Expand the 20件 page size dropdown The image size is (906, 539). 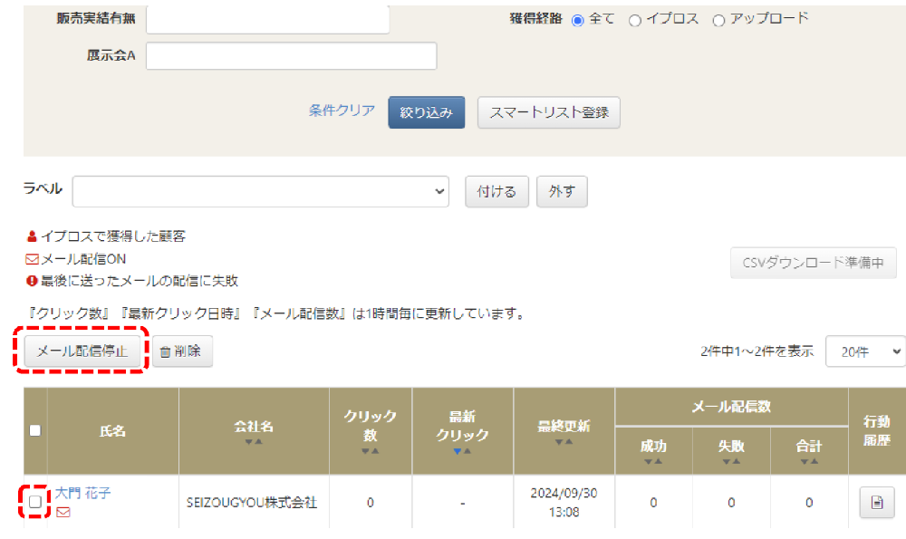(864, 352)
